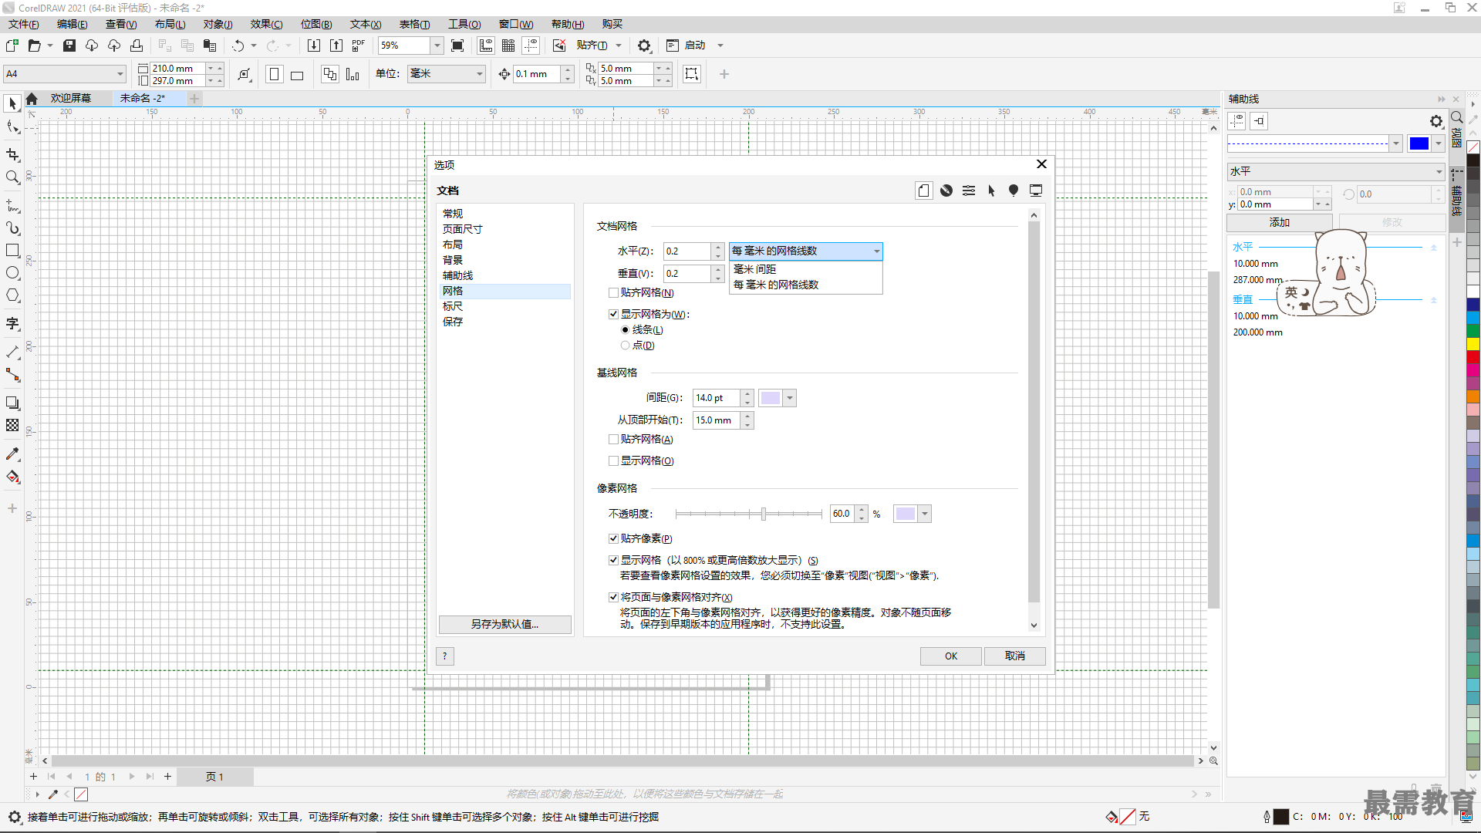Open the Document page icon in Options
The height and width of the screenshot is (833, 1481).
(x=924, y=191)
